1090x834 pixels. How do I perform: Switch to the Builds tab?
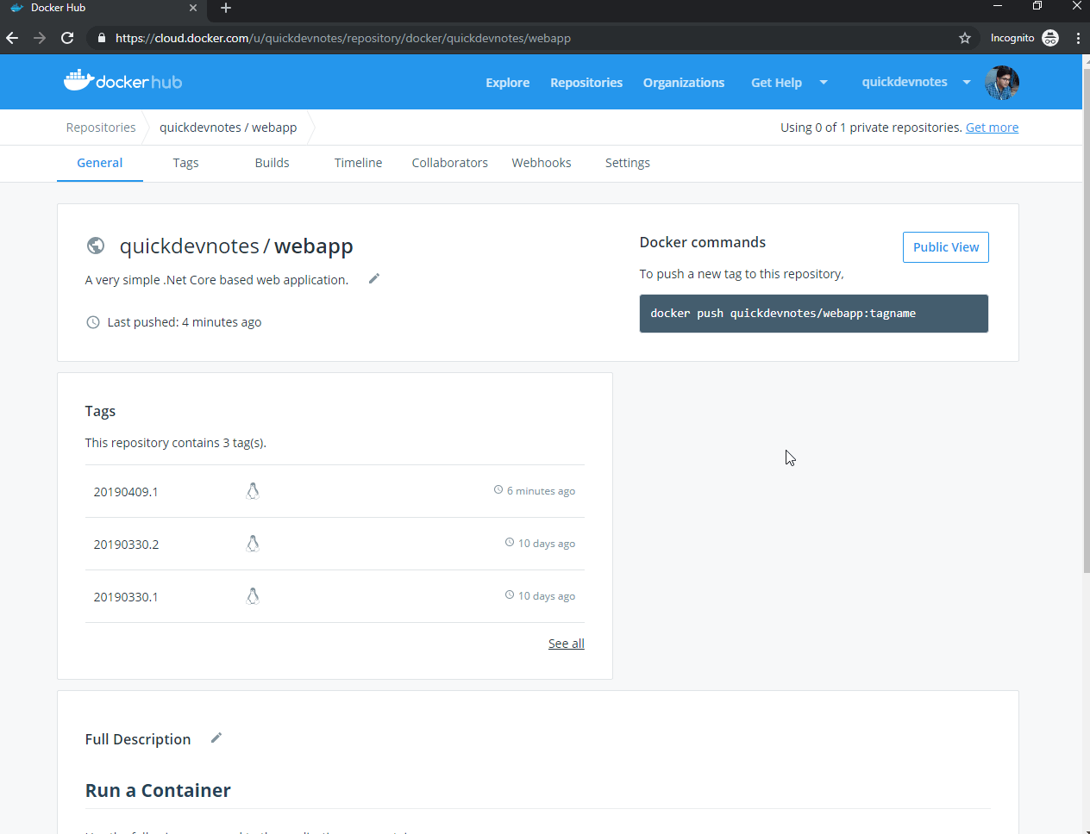[272, 163]
